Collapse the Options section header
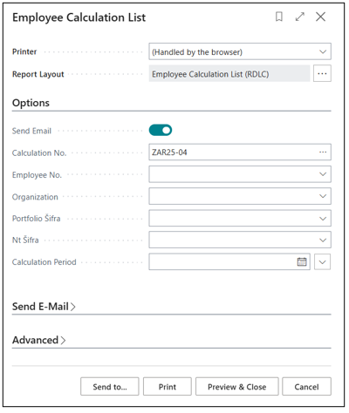Viewport: 349px width, 413px height. coord(31,103)
